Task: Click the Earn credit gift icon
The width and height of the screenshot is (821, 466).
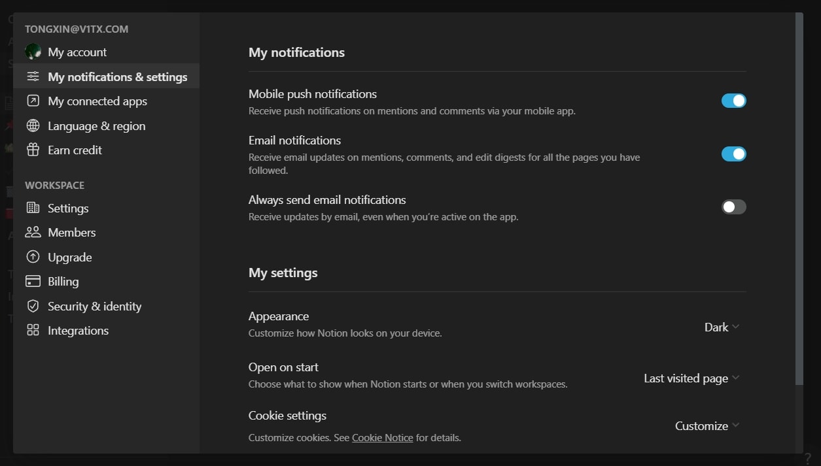Action: tap(33, 150)
